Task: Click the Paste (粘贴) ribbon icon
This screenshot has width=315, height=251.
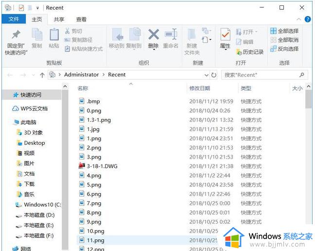Action: [54, 35]
